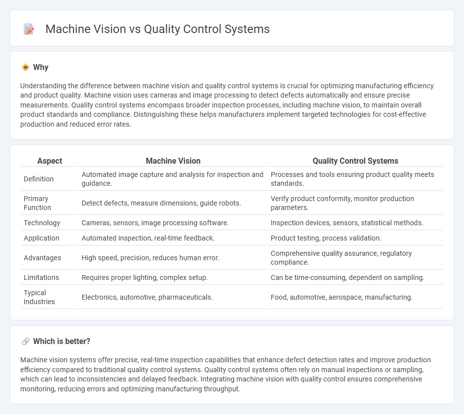Select the Advantages row label
Viewport: 464px width, 414px height.
tap(42, 258)
